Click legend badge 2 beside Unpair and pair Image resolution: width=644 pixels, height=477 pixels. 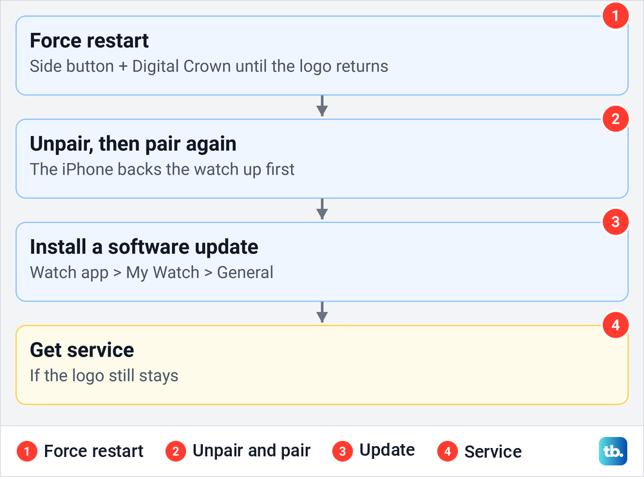176,451
